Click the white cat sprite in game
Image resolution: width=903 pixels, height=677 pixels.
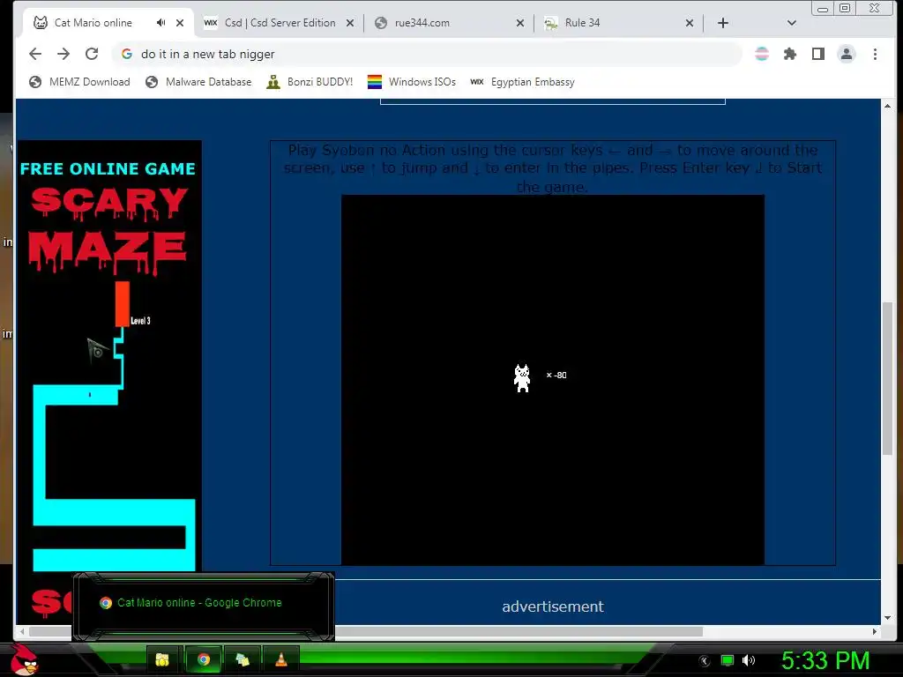(x=522, y=378)
